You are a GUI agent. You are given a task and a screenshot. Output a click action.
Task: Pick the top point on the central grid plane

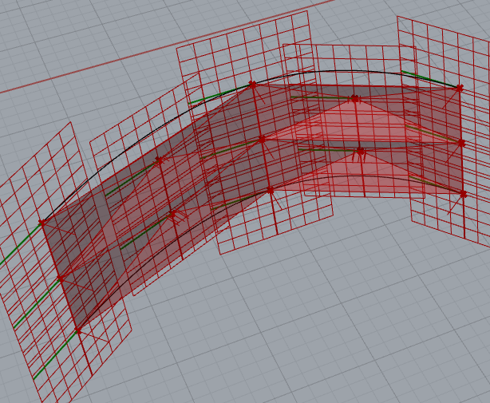tap(252, 84)
